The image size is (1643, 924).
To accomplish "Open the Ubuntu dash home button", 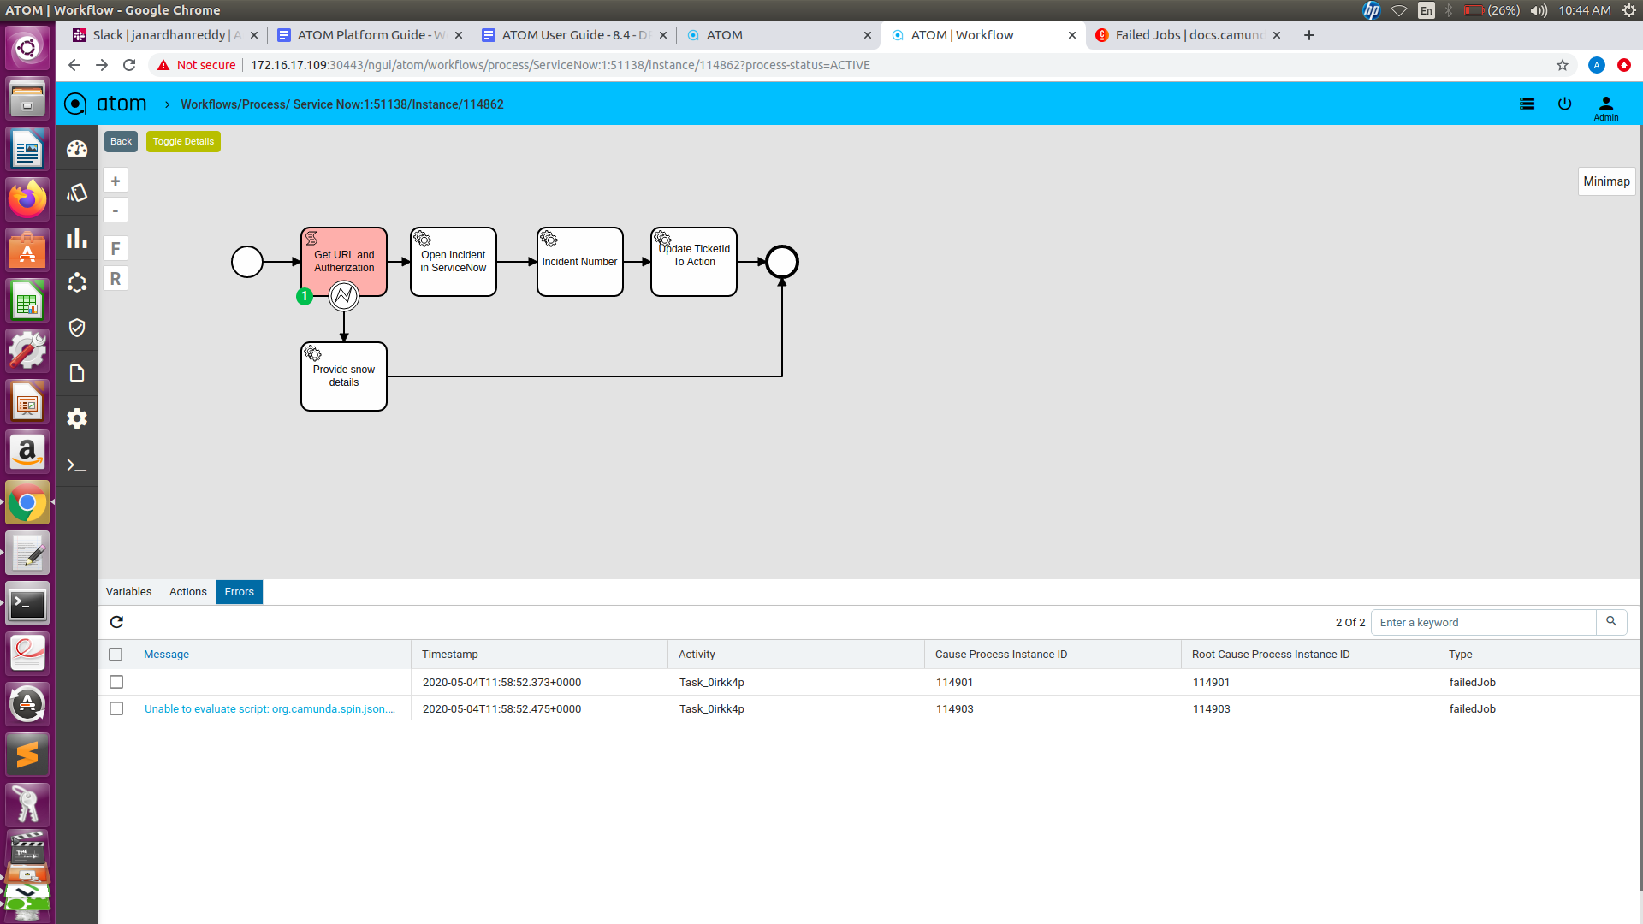I will pos(27,47).
